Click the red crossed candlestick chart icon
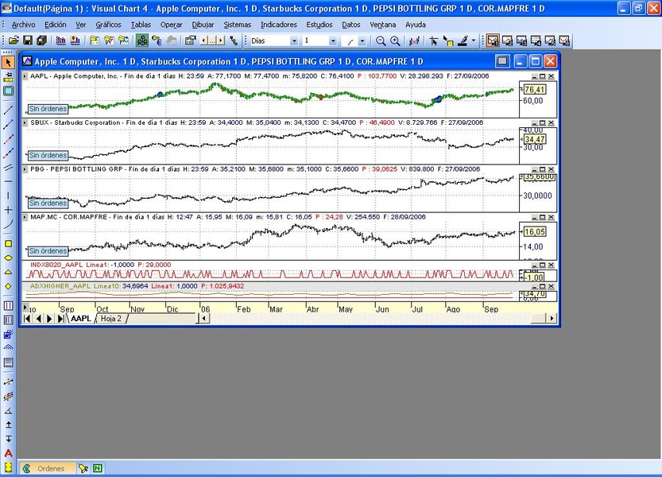 414,41
